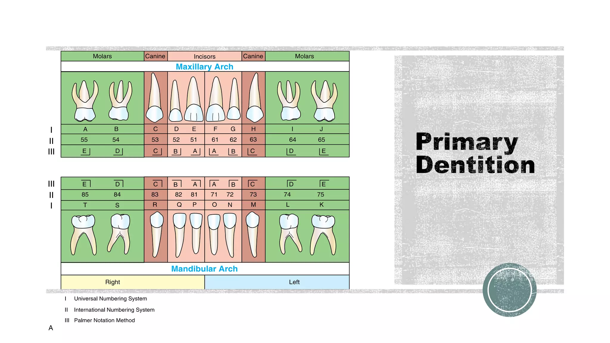This screenshot has height=343, width=610.
Task: Click tooth number 72
Action: click(230, 194)
